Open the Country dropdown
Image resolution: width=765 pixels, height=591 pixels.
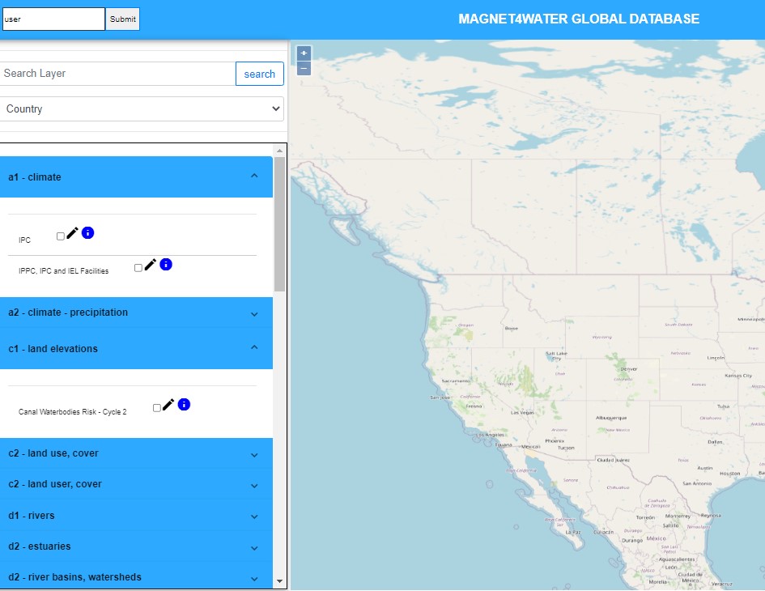tap(142, 109)
